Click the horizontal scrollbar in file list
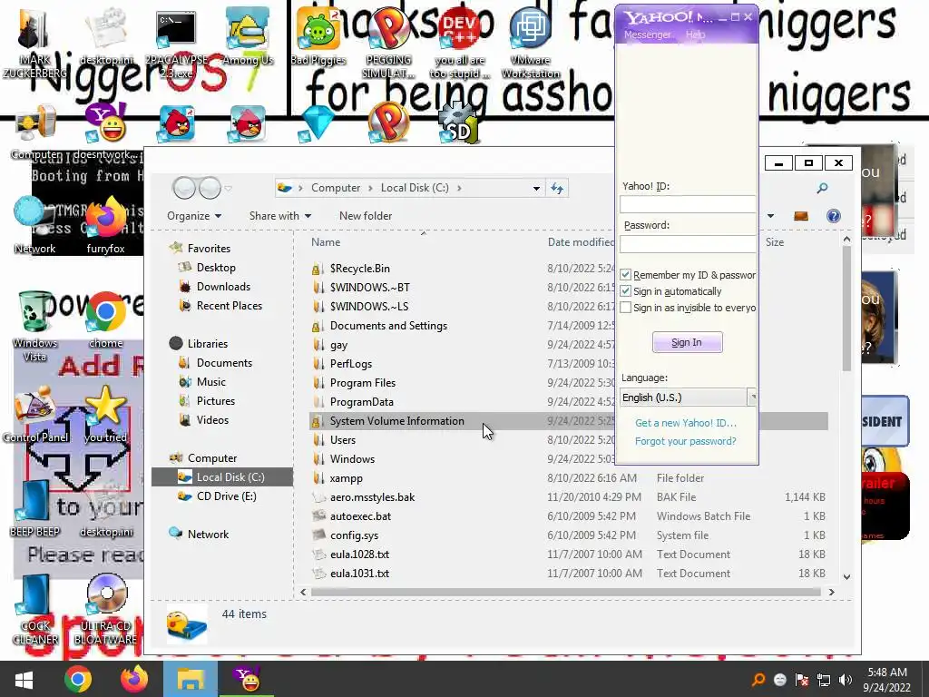Image resolution: width=929 pixels, height=697 pixels. (x=565, y=592)
